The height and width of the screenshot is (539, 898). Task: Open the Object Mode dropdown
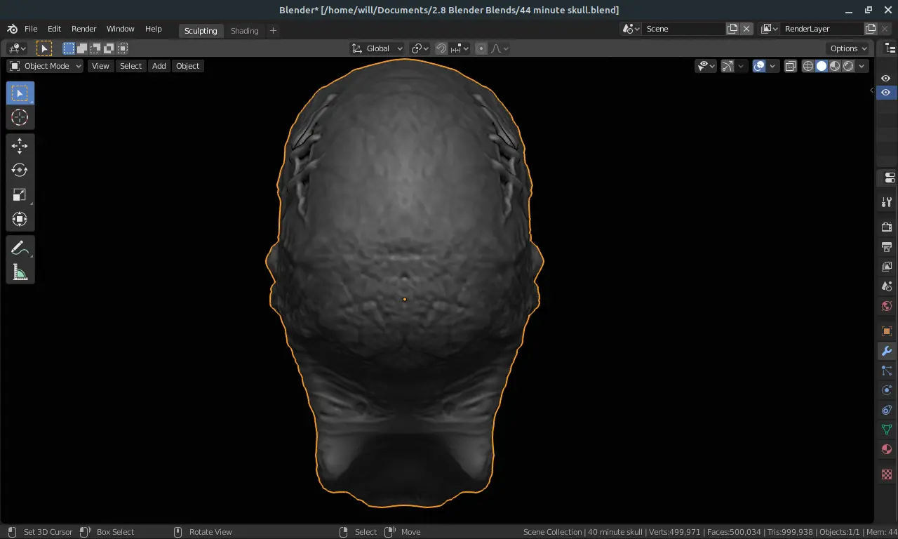click(46, 66)
